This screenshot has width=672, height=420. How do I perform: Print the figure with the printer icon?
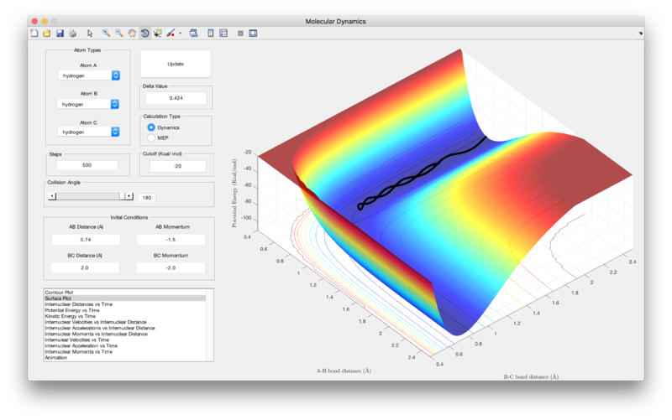click(x=72, y=33)
